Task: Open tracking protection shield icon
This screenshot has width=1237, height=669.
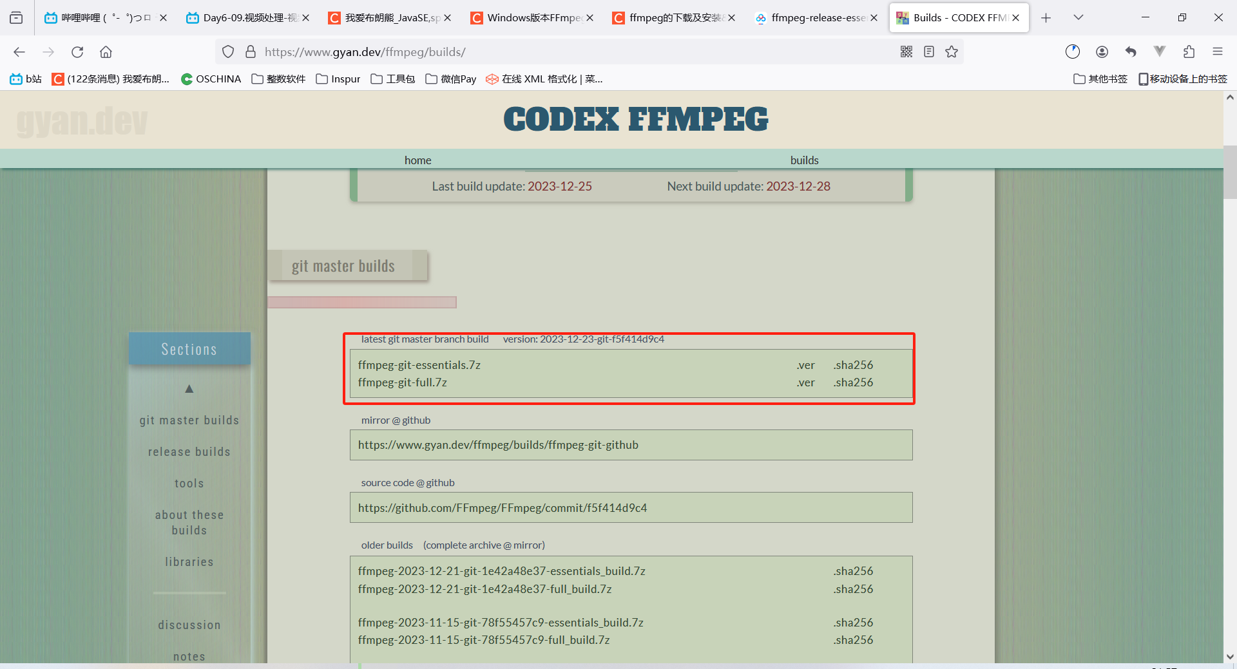Action: coord(228,52)
